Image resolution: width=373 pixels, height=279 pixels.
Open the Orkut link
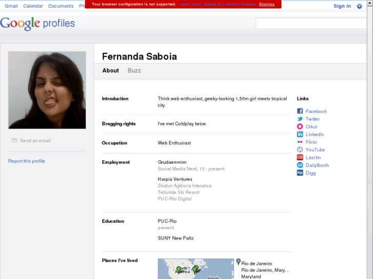coord(311,126)
